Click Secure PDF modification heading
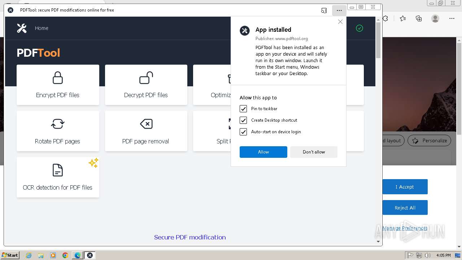Image resolution: width=462 pixels, height=260 pixels. point(190,237)
